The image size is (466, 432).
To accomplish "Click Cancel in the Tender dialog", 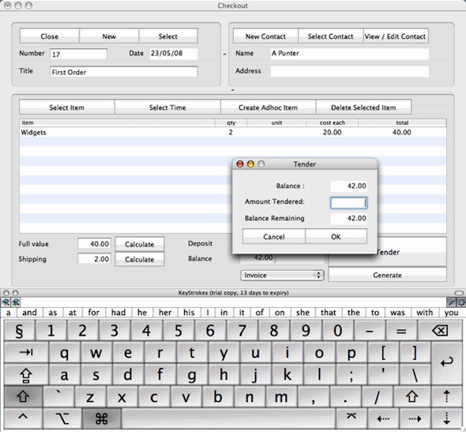I will click(x=274, y=236).
